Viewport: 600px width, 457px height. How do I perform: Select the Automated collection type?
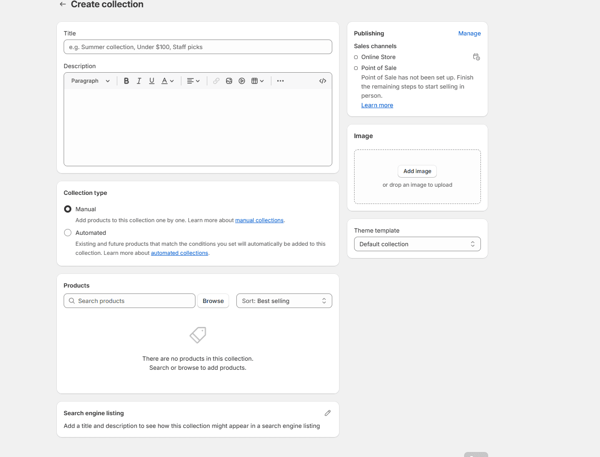coord(67,232)
